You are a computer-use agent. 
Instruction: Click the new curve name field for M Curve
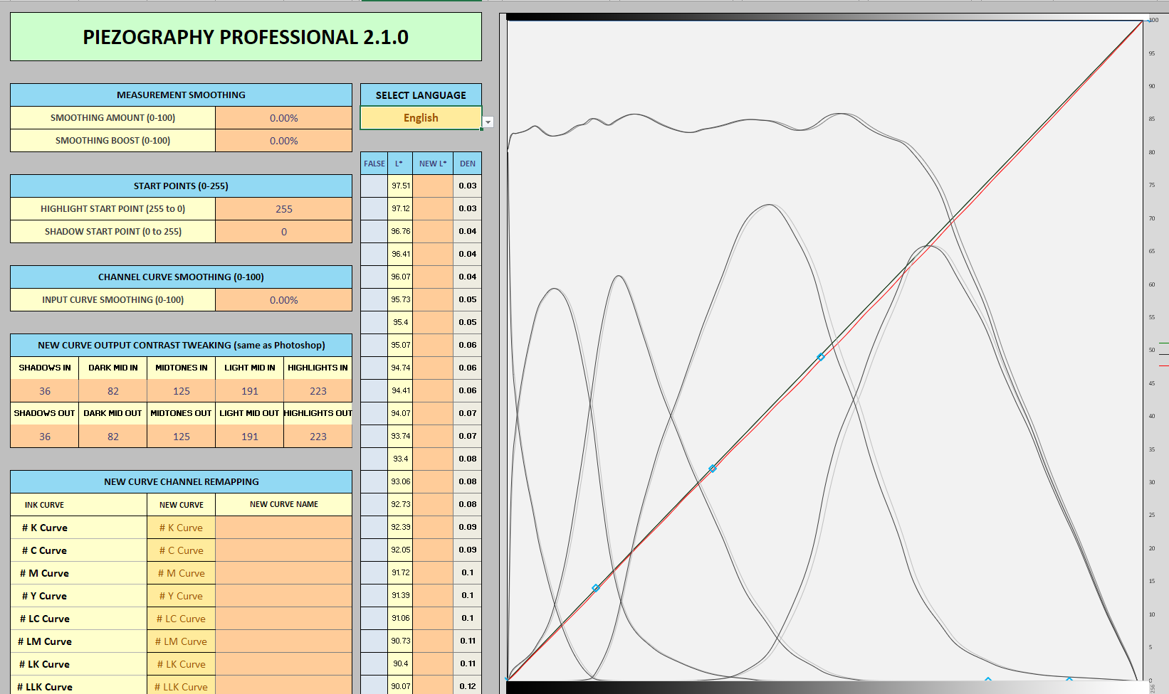283,573
